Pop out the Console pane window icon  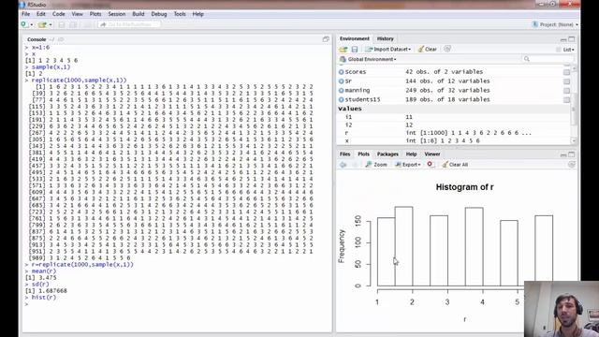(x=326, y=39)
